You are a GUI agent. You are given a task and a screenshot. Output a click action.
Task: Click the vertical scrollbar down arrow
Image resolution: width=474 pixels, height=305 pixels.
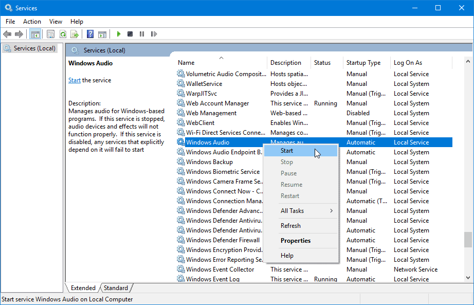(468, 277)
